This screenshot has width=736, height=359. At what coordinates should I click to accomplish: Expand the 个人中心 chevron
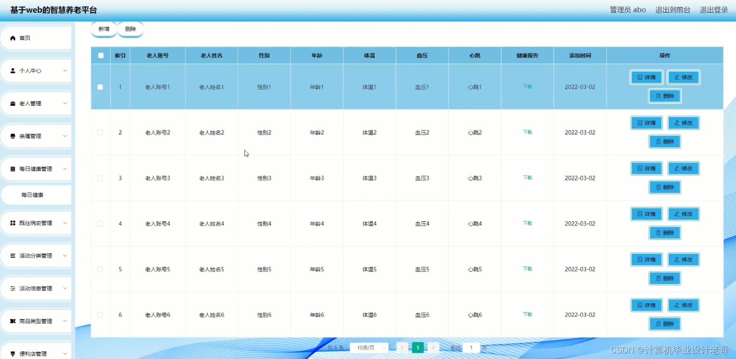[65, 71]
